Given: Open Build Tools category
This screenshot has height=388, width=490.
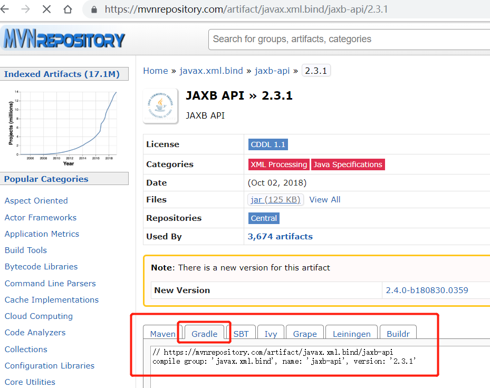Looking at the screenshot, I should [x=26, y=250].
